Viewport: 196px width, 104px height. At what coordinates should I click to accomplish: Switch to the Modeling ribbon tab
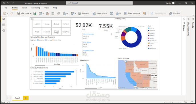click(36, 8)
